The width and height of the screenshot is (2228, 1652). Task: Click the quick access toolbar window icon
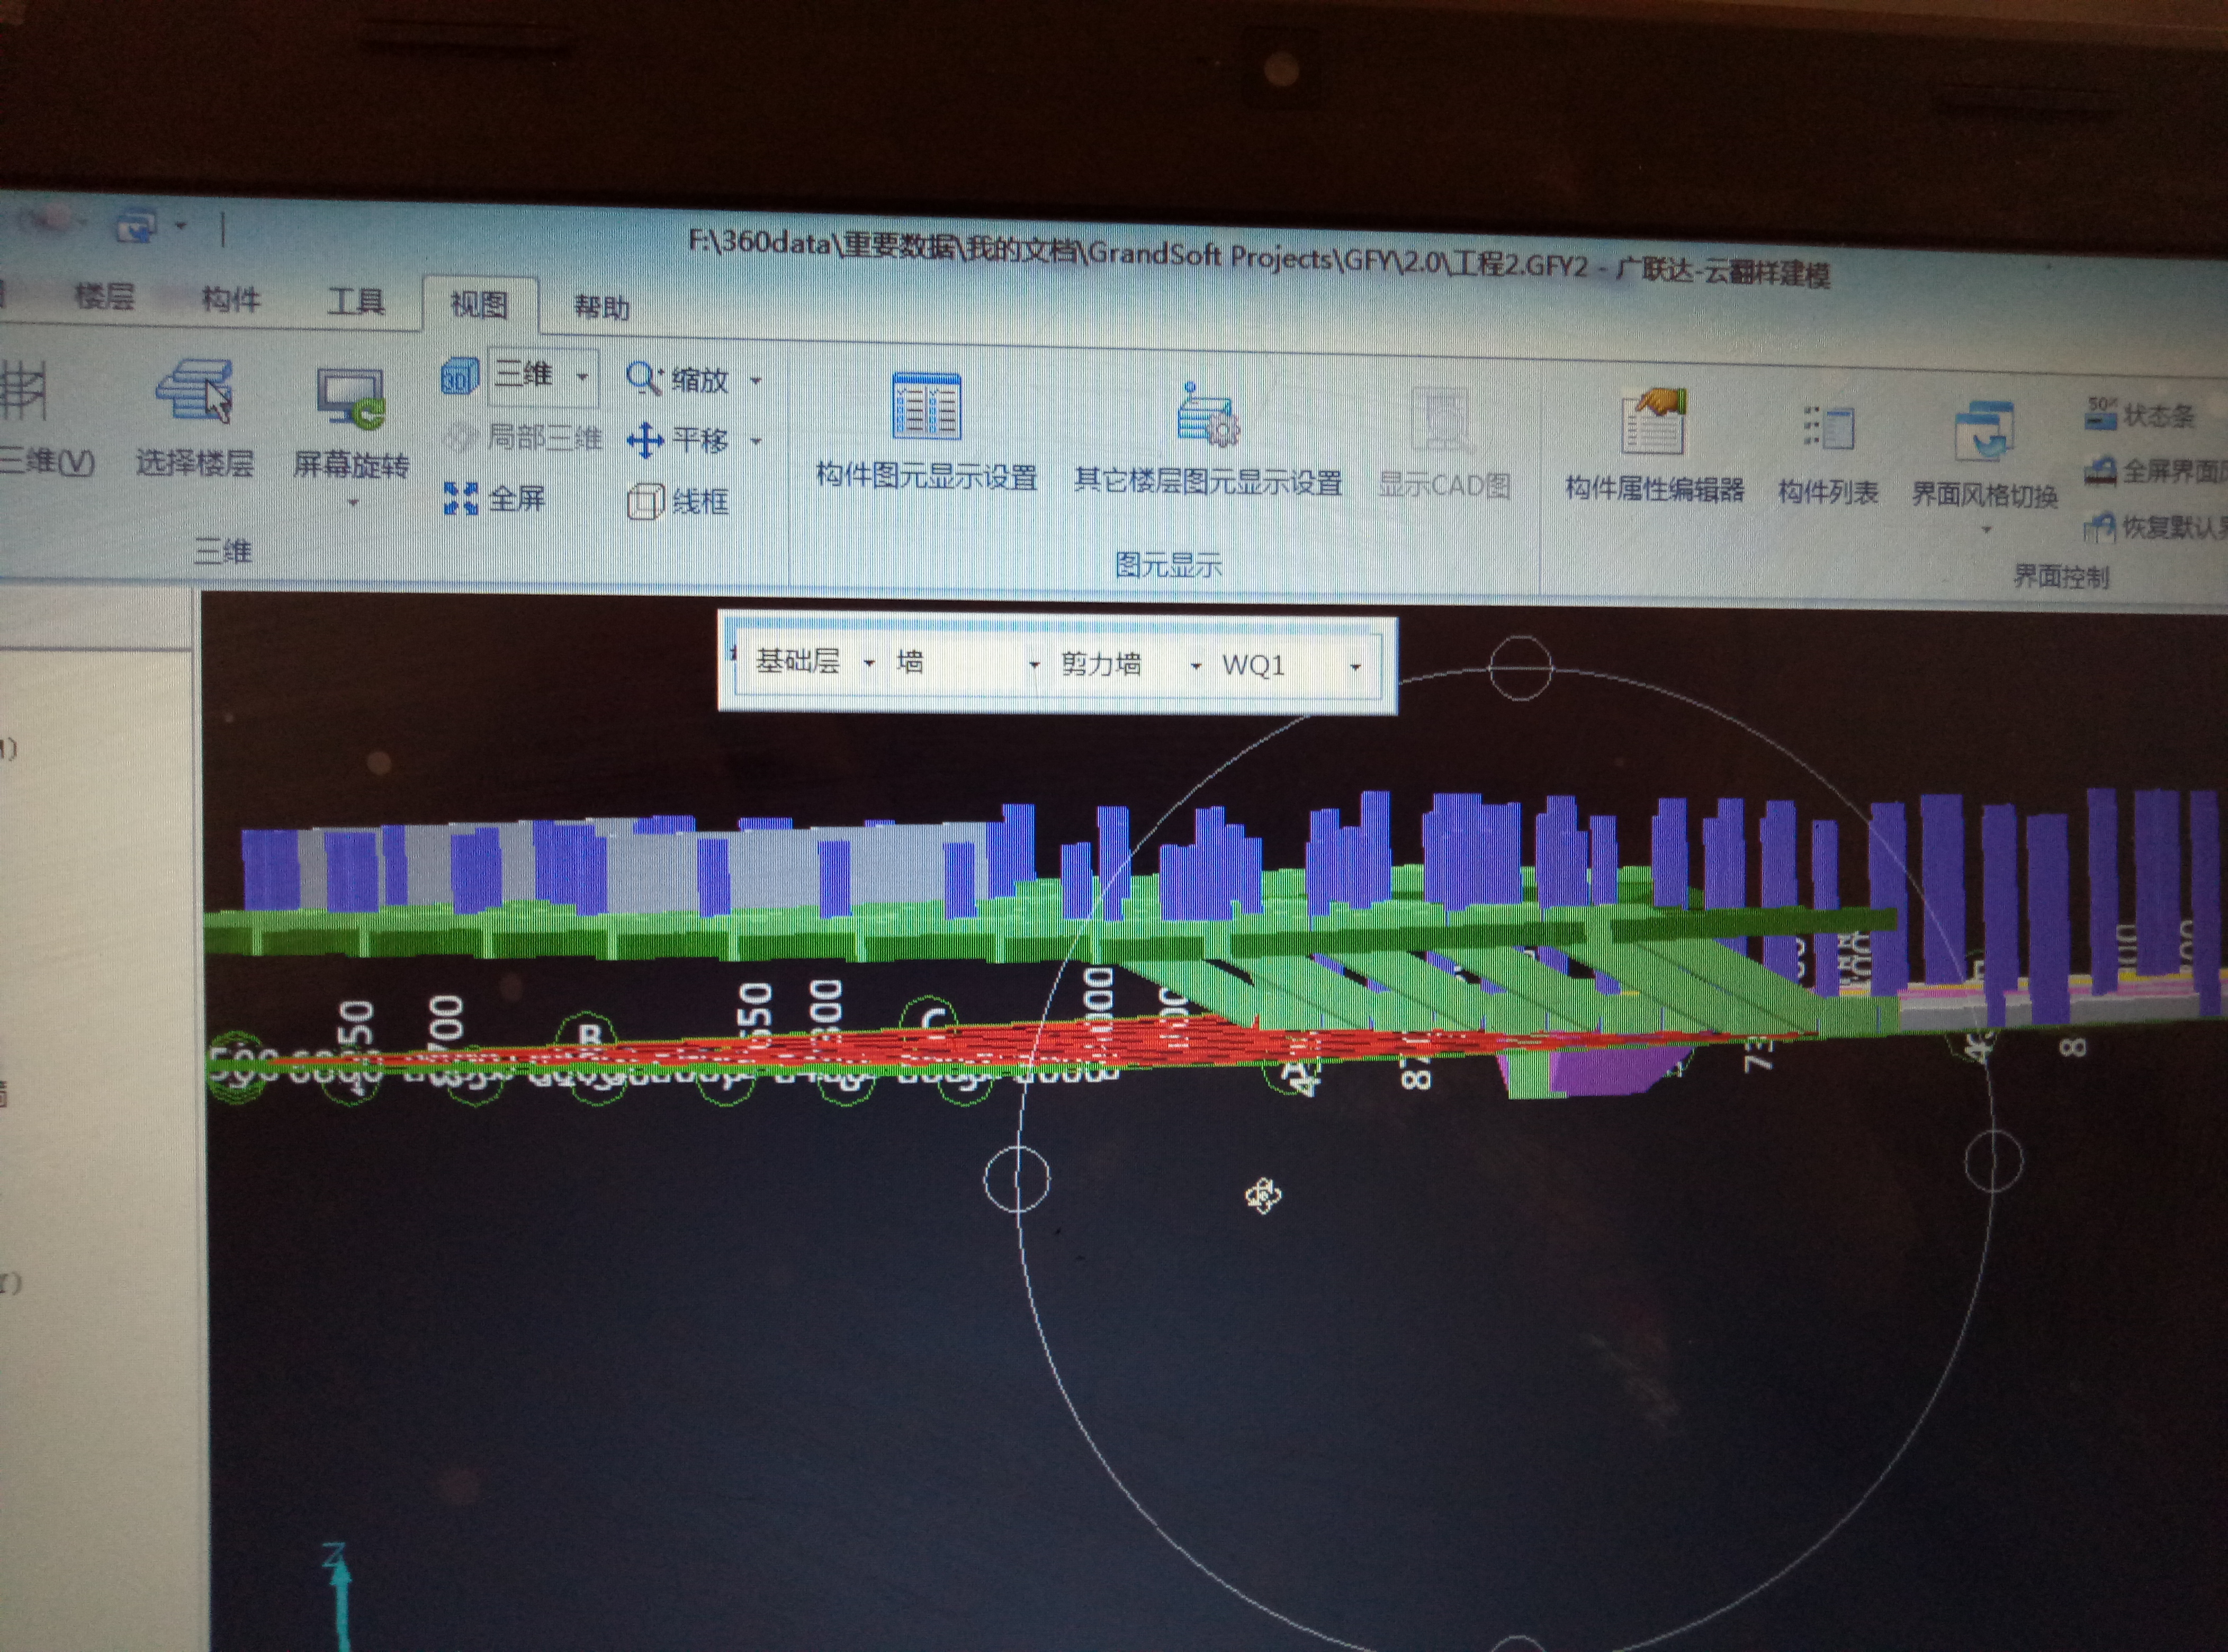point(136,226)
